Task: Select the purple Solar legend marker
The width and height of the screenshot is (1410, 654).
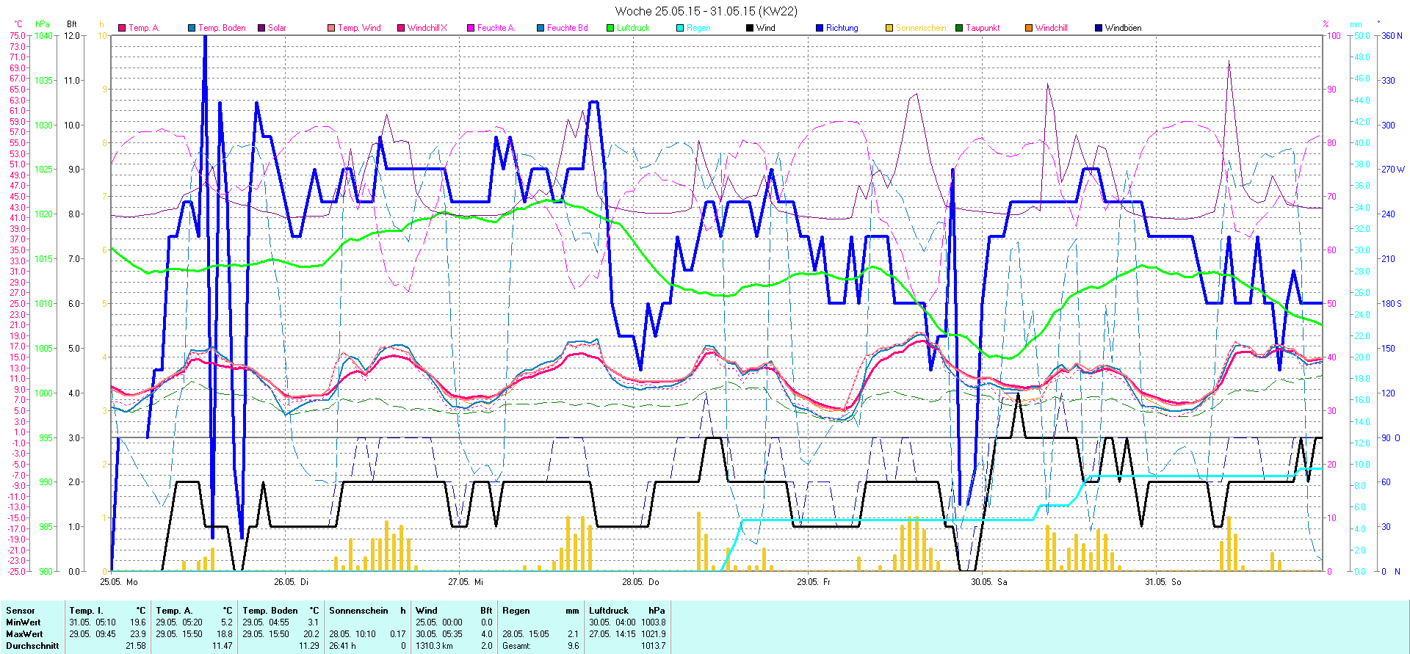Action: pyautogui.click(x=261, y=28)
